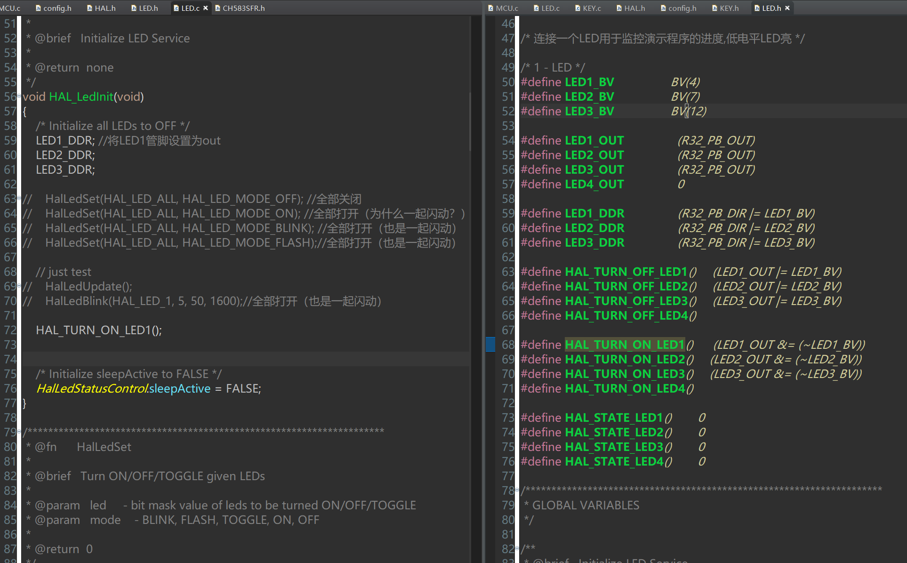Click blue bookmark marker beside line 68
Image resolution: width=907 pixels, height=563 pixels.
pos(490,345)
